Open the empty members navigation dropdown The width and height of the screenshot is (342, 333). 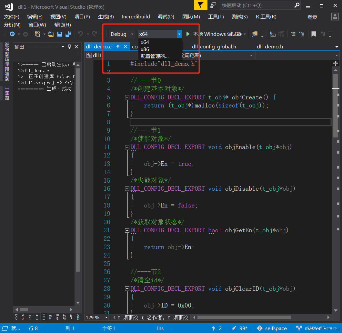297,55
